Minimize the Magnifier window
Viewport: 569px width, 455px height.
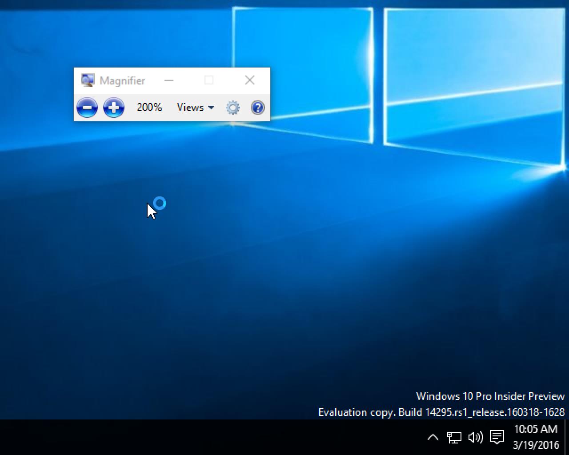[x=169, y=80]
